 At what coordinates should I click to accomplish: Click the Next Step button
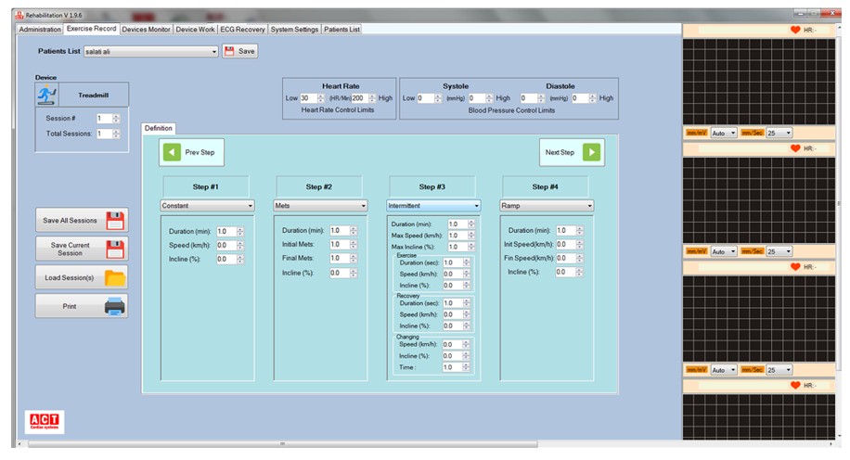click(571, 152)
